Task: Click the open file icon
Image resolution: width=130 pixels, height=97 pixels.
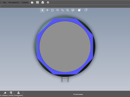Action: (x=32, y=2)
